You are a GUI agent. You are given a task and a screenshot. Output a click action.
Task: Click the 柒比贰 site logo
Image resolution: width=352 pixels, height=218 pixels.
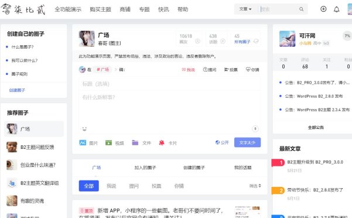point(23,9)
